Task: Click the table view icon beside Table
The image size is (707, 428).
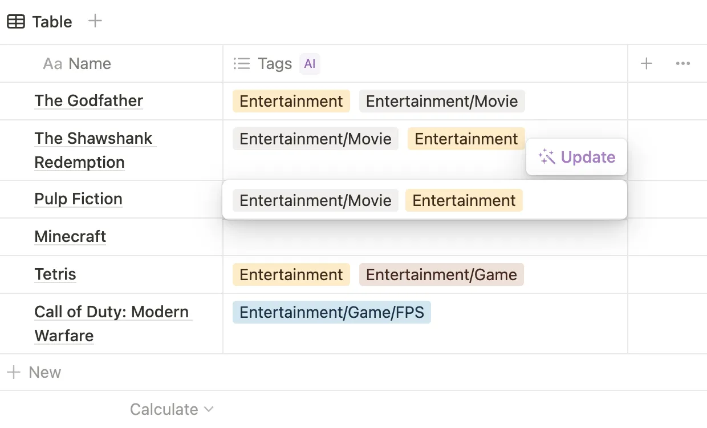Action: [16, 21]
